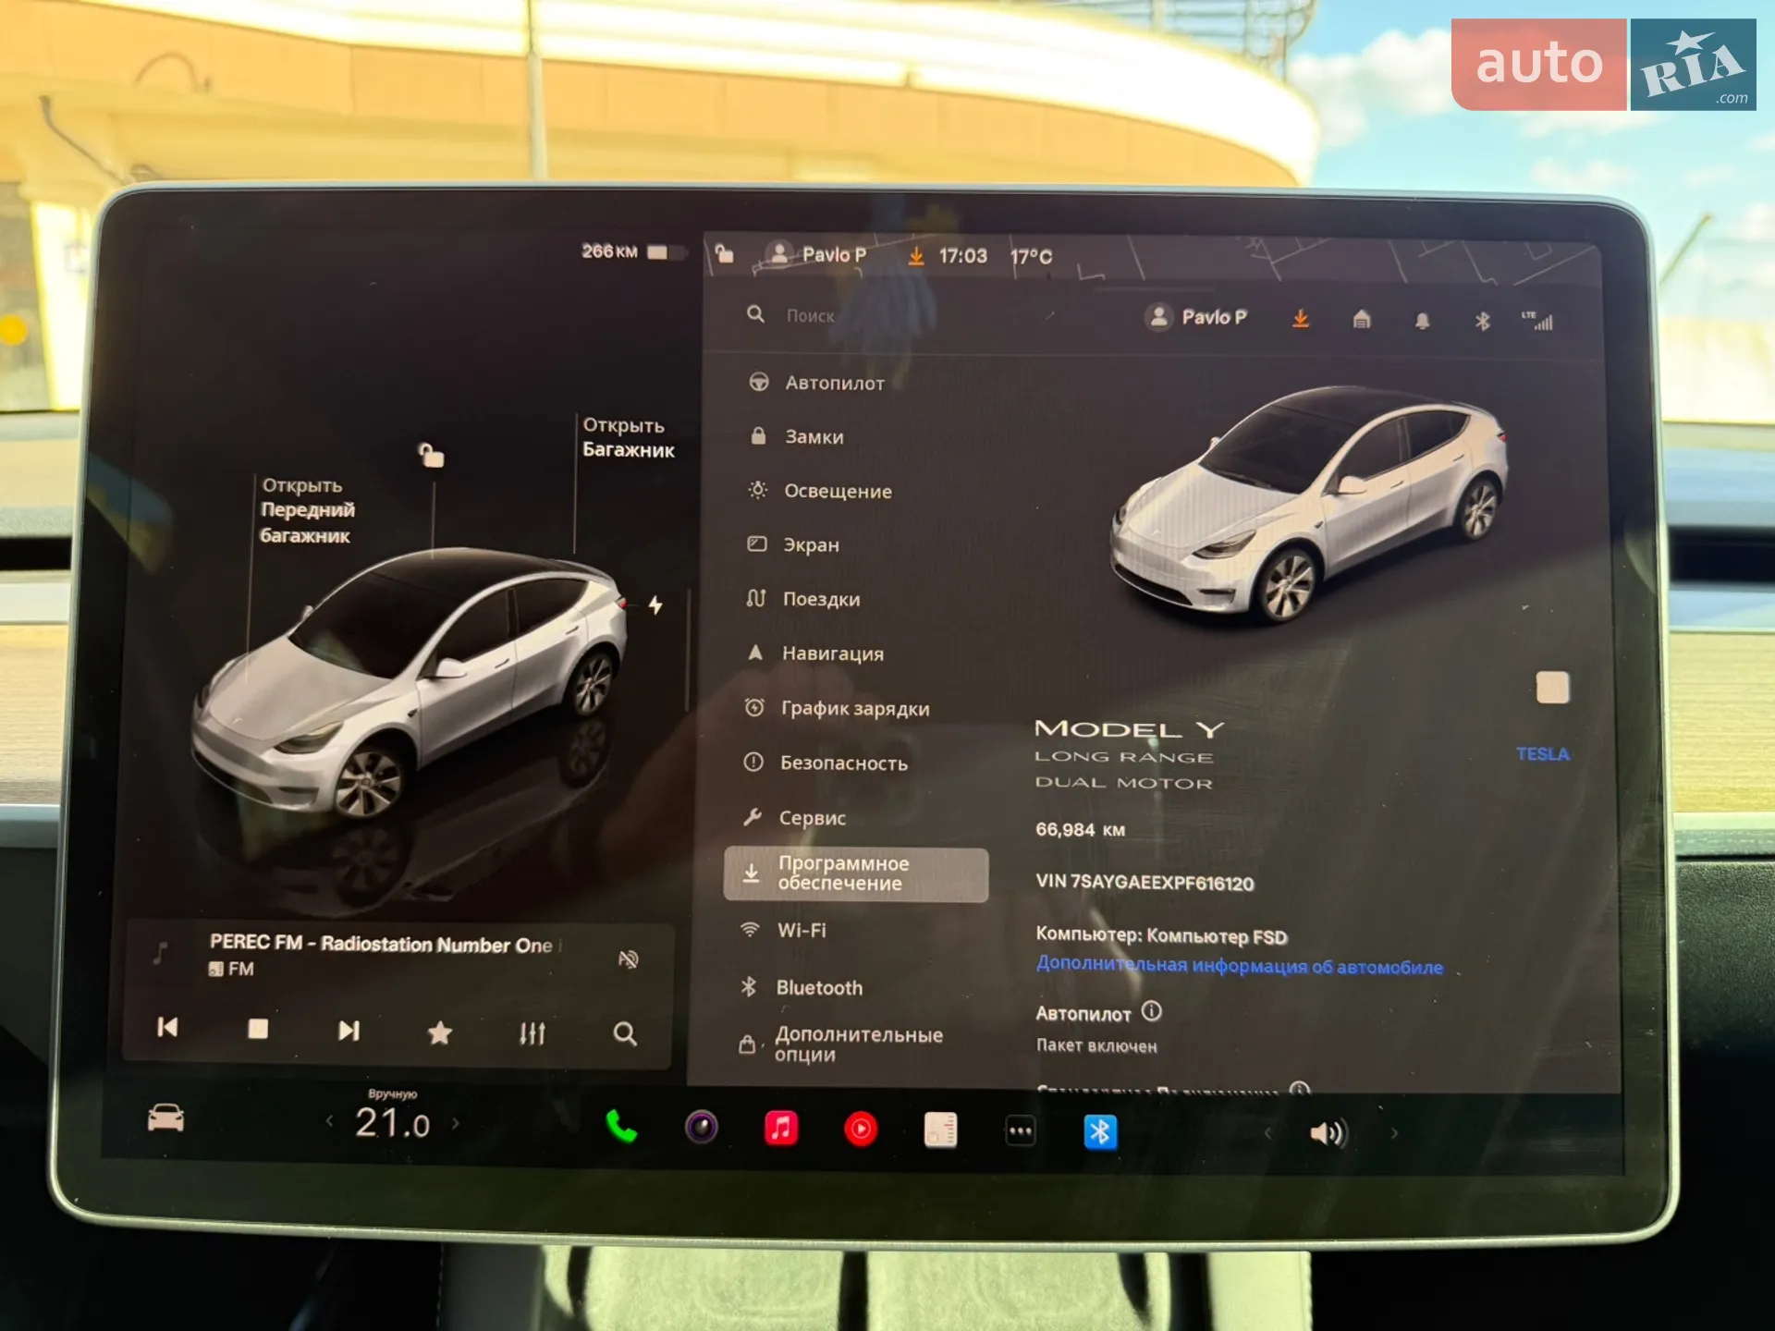Tap the Model Y car image in settings
This screenshot has height=1331, width=1775.
1308,504
